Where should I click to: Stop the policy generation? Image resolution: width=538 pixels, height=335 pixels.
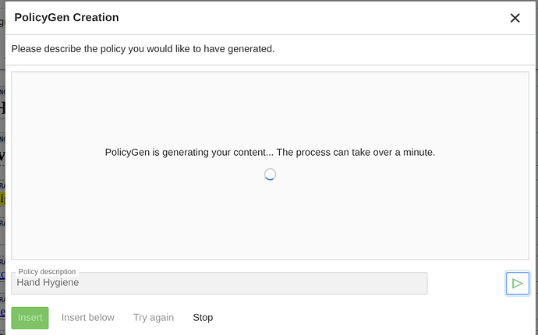click(203, 317)
